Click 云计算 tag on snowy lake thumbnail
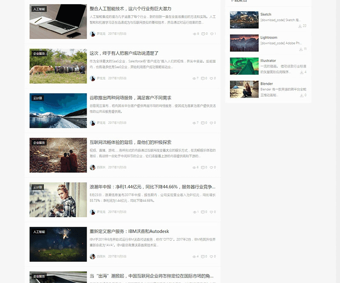 pos(38,98)
